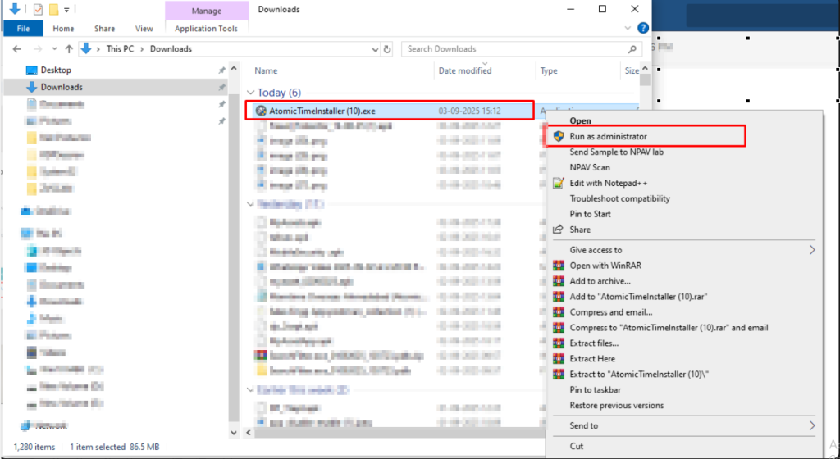Viewport: 840px width, 459px height.
Task: Sort files by Date modified column
Action: click(x=465, y=71)
